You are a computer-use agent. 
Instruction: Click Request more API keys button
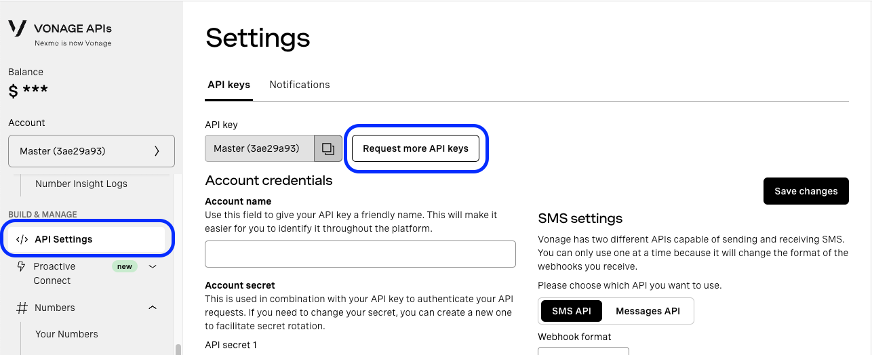(416, 148)
